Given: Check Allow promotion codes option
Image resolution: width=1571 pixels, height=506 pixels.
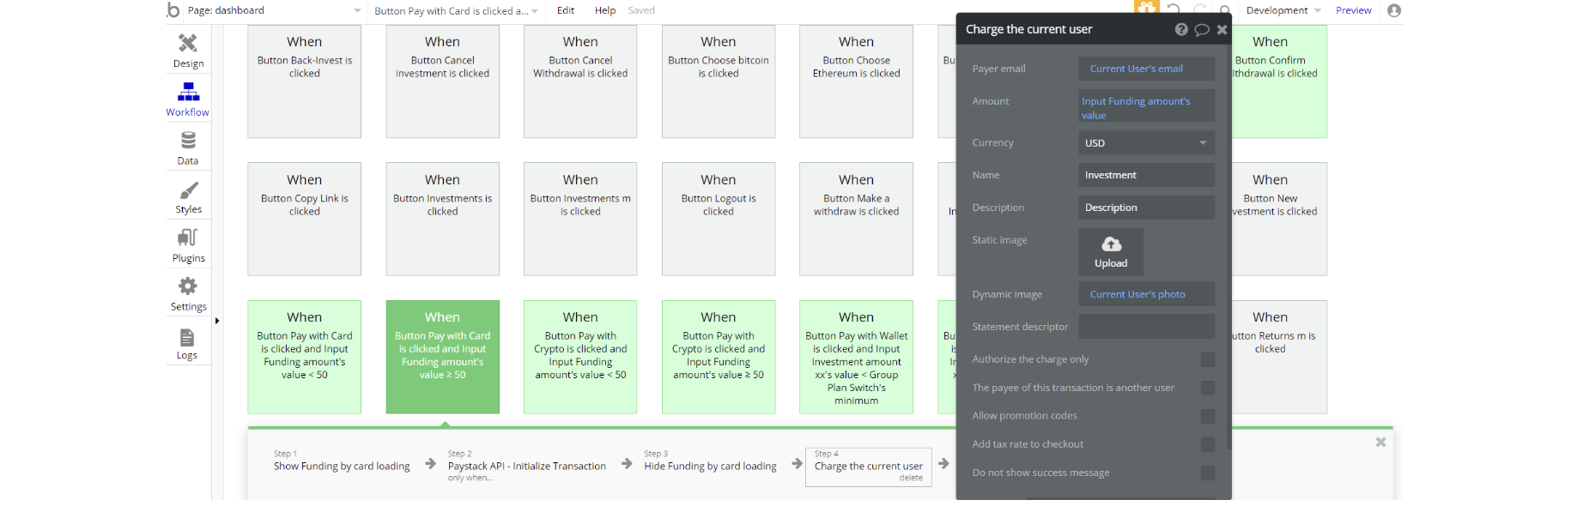Looking at the screenshot, I should [x=1207, y=417].
